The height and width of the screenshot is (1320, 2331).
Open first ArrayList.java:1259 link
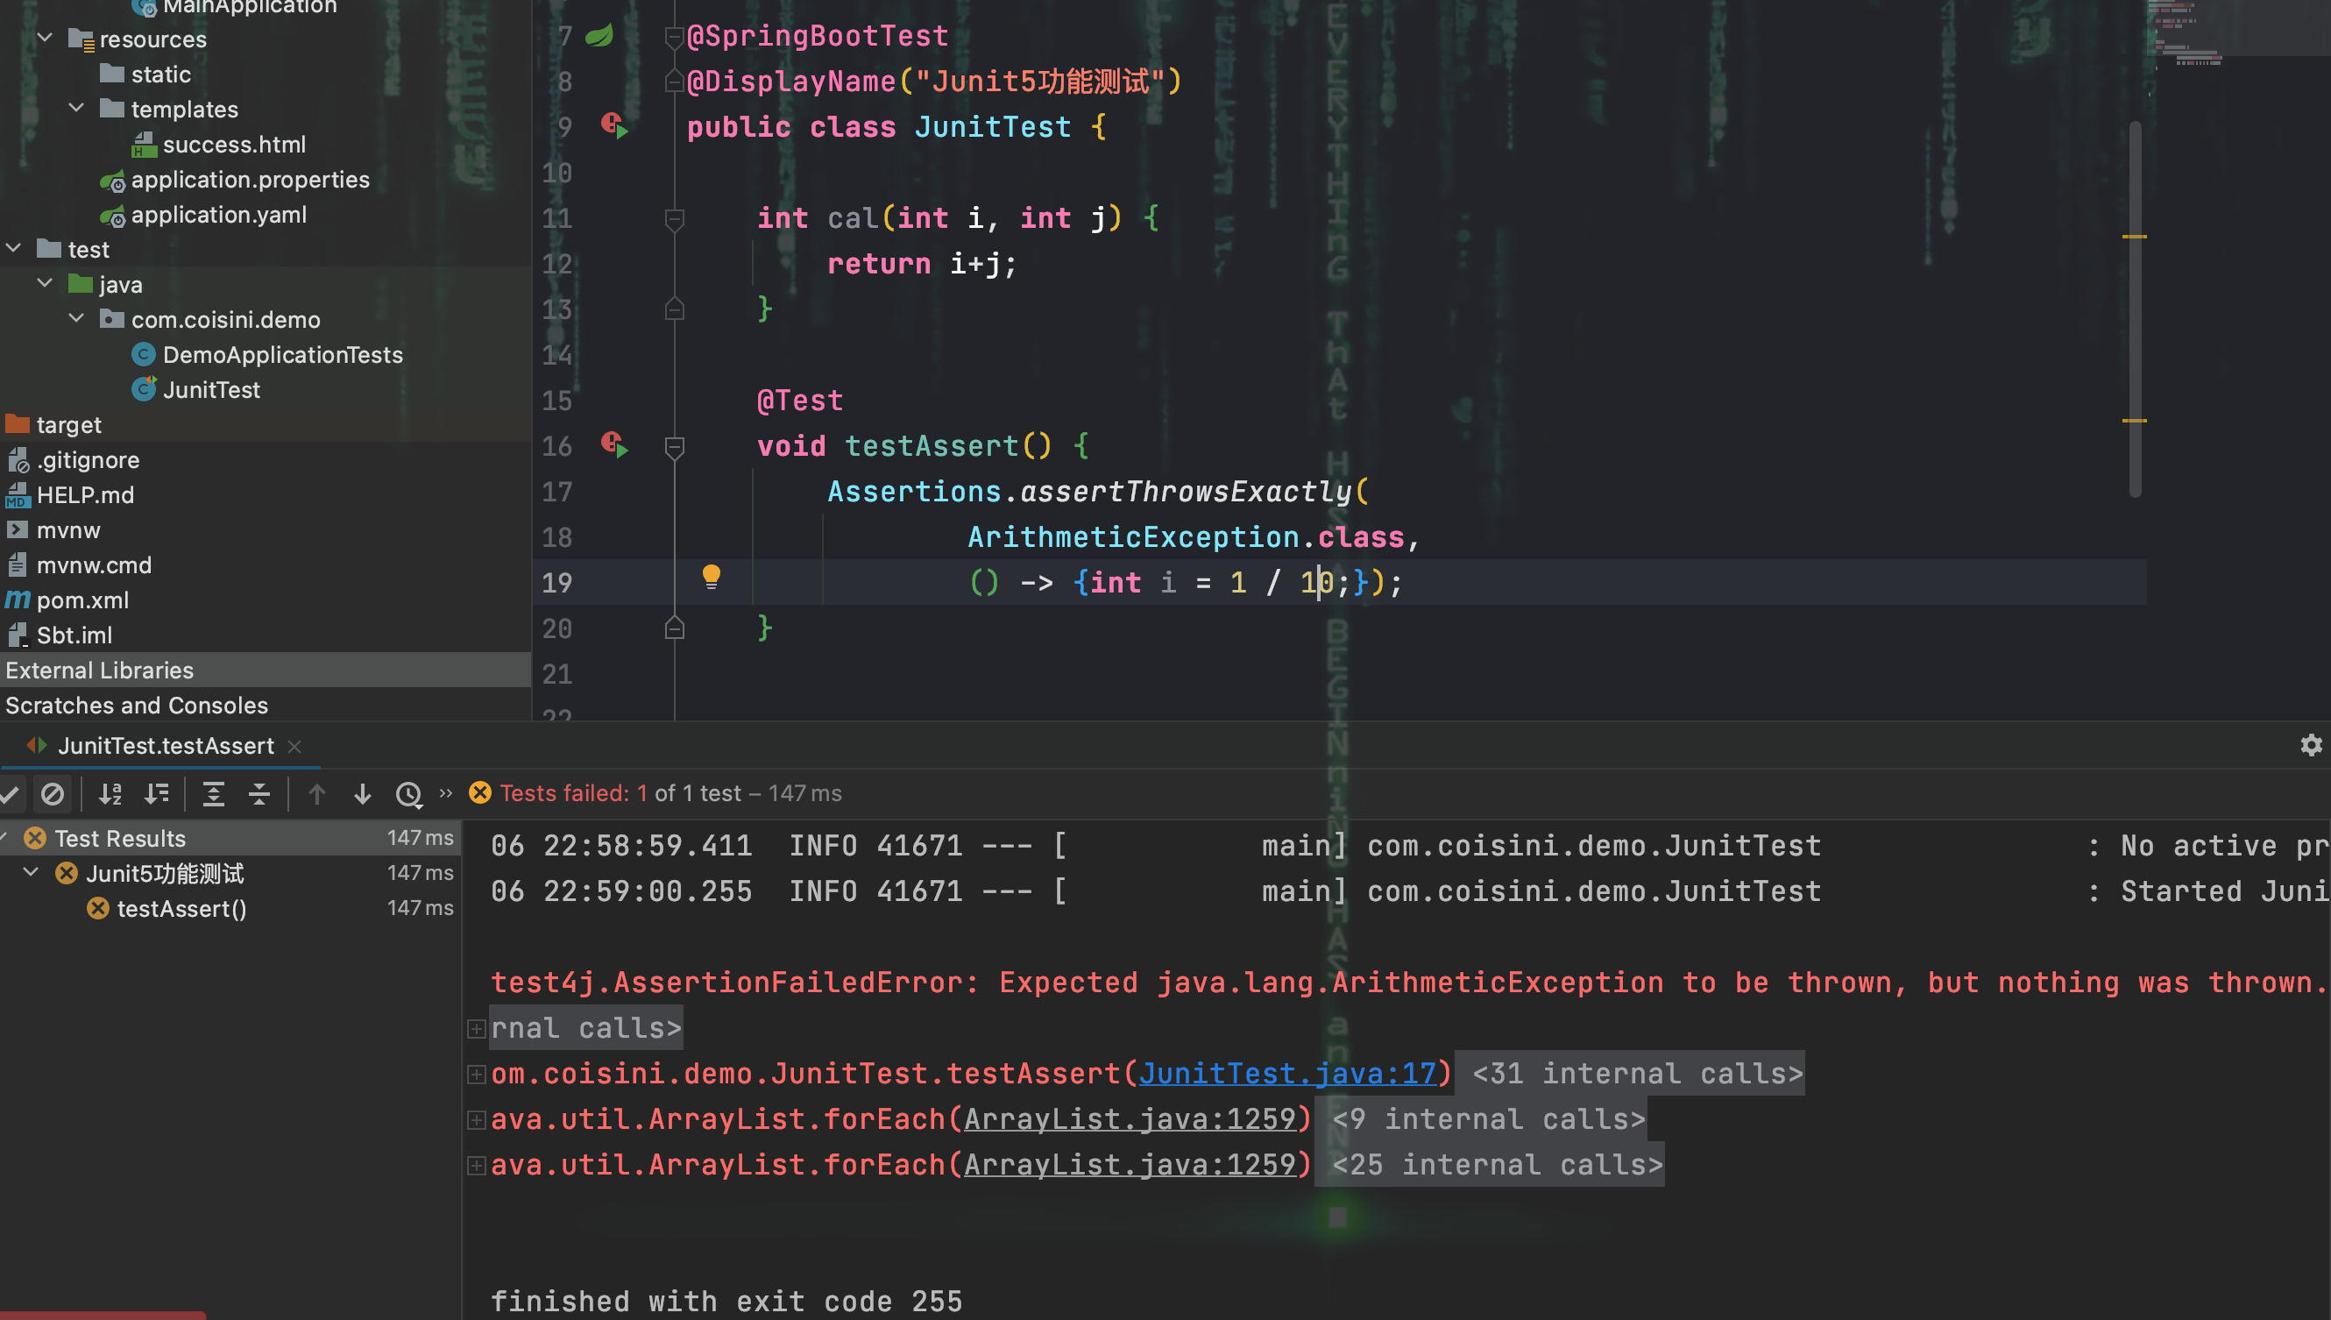1130,1118
